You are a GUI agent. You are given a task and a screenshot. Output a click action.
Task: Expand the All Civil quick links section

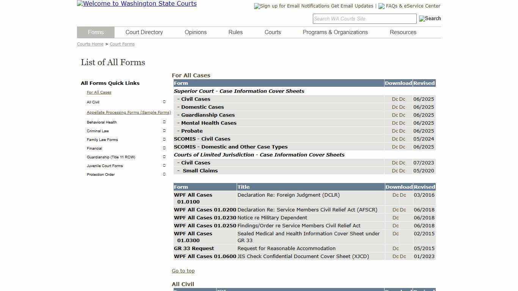click(164, 102)
